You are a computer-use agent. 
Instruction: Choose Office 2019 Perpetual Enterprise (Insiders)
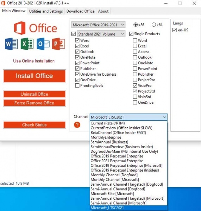pyautogui.click(x=128, y=170)
